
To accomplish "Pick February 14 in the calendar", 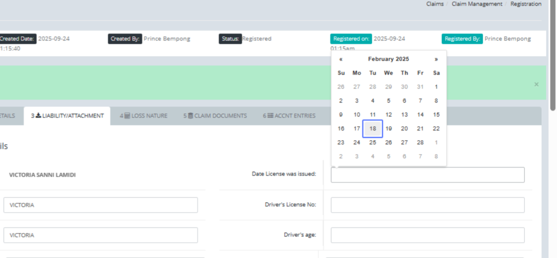I will click(420, 115).
